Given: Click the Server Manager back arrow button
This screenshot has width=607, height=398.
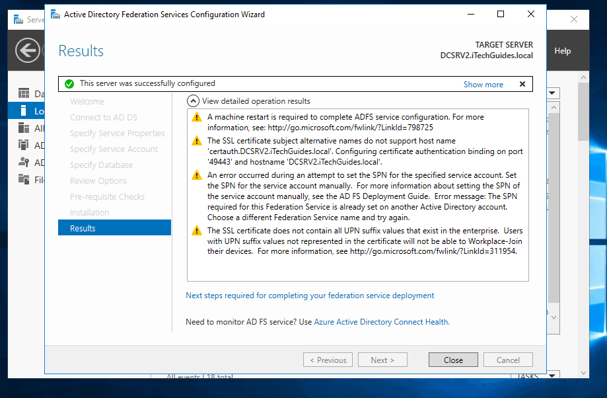Looking at the screenshot, I should [x=28, y=50].
